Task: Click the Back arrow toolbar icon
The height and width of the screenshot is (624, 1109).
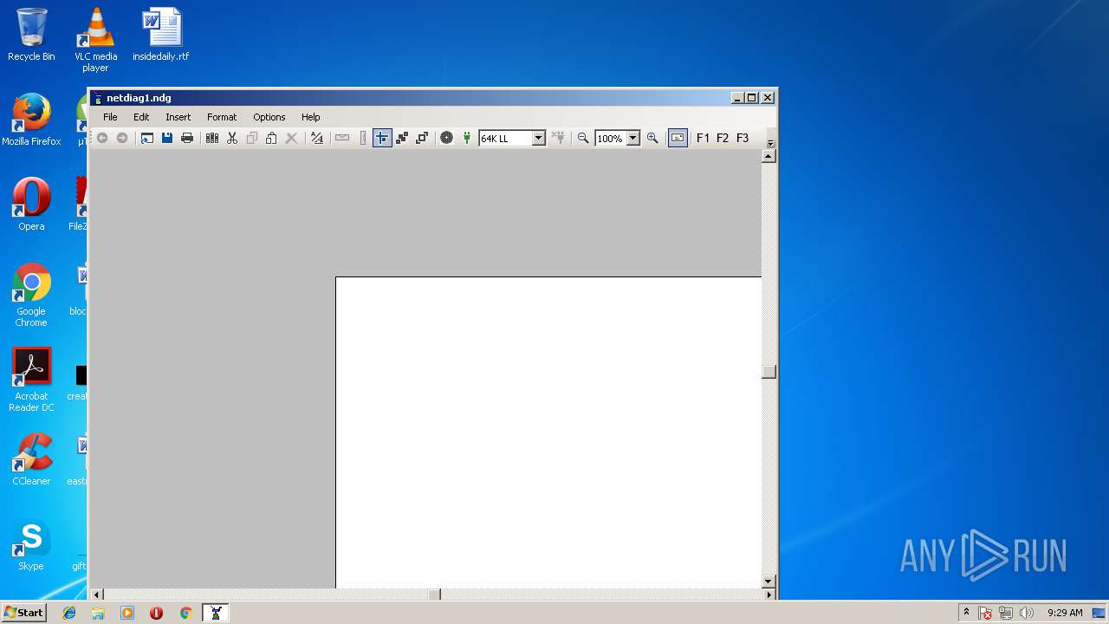Action: [x=102, y=138]
